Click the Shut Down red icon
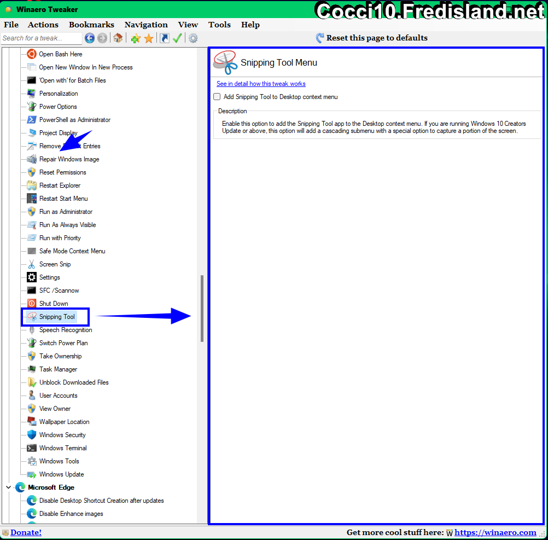 tap(32, 304)
